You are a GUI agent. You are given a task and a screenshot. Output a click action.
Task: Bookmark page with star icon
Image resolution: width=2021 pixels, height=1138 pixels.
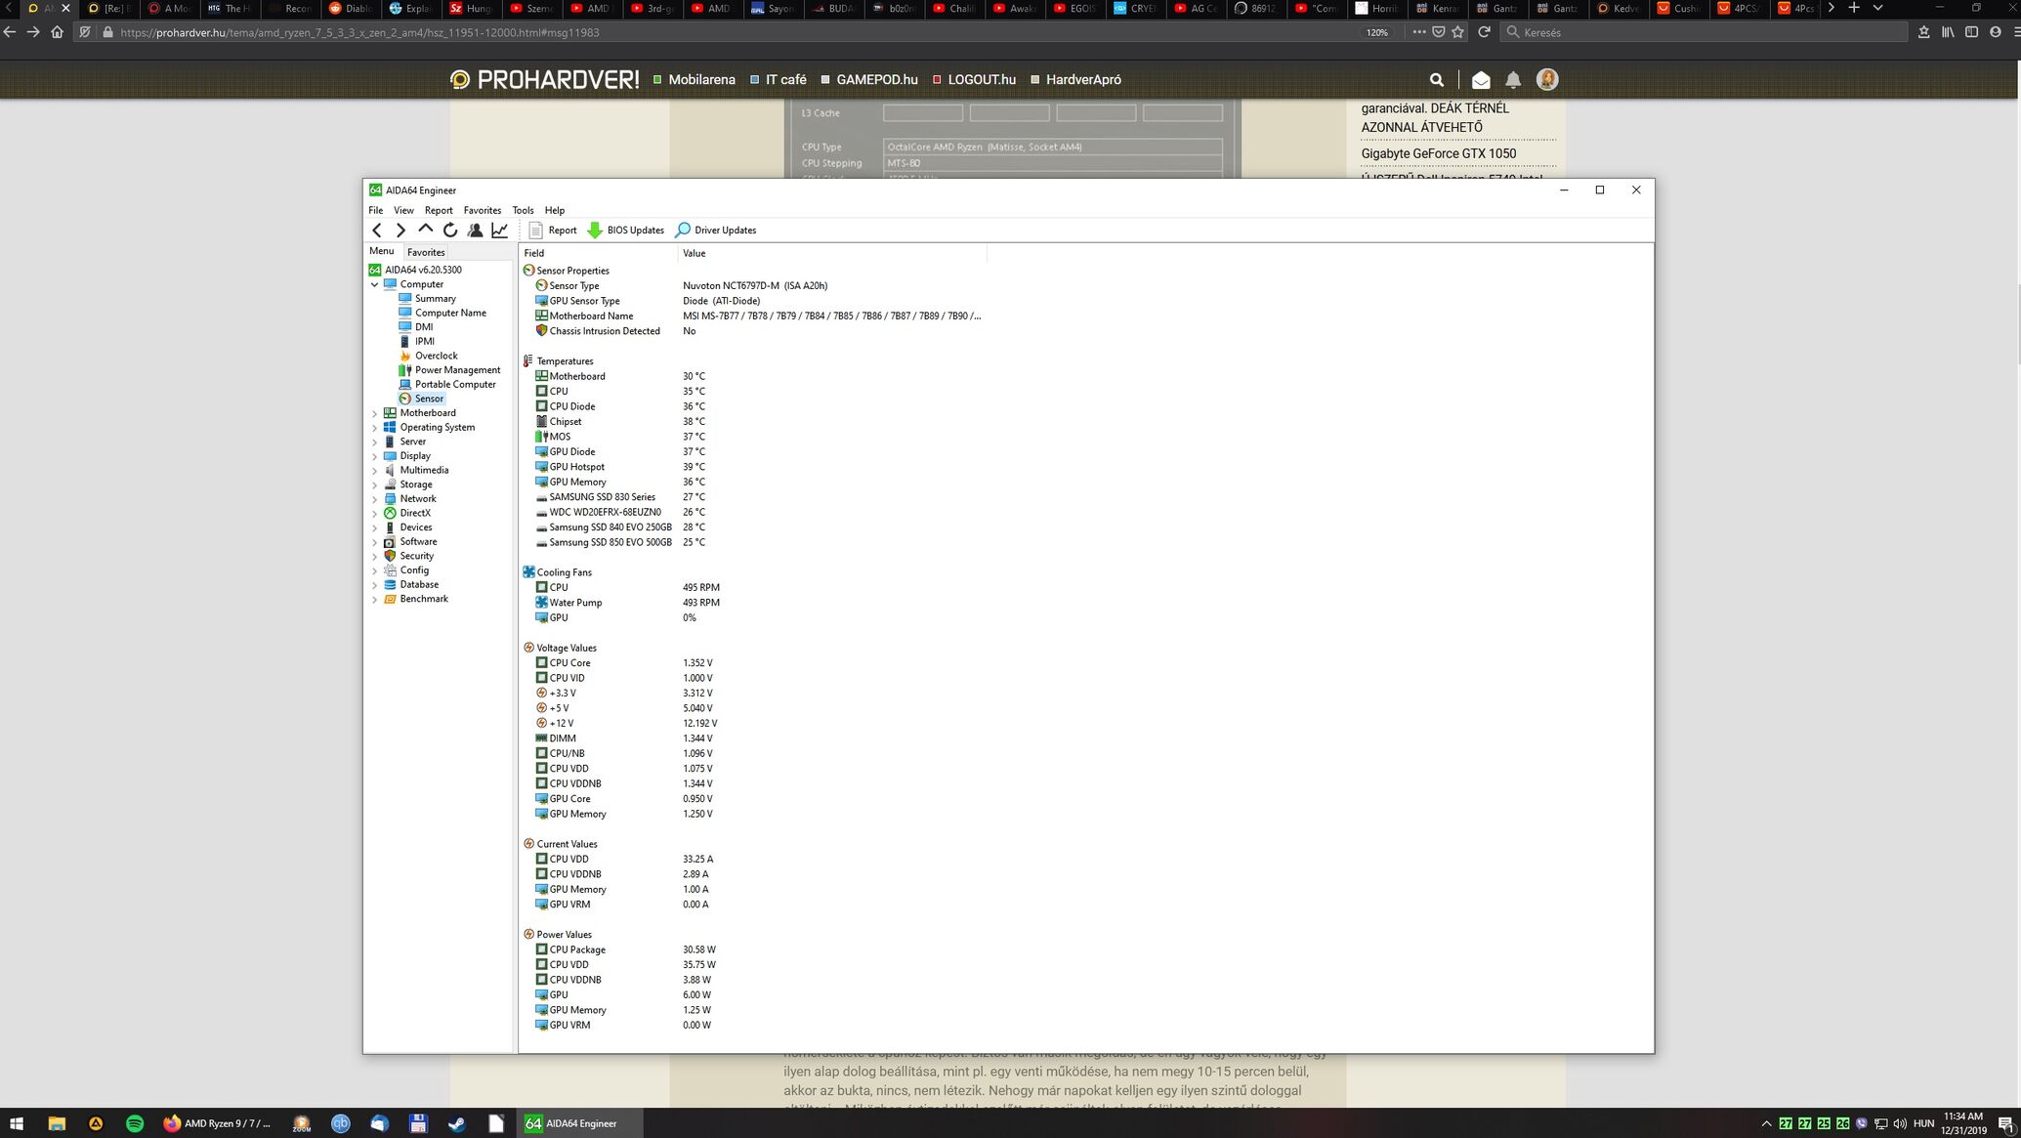(x=1458, y=32)
